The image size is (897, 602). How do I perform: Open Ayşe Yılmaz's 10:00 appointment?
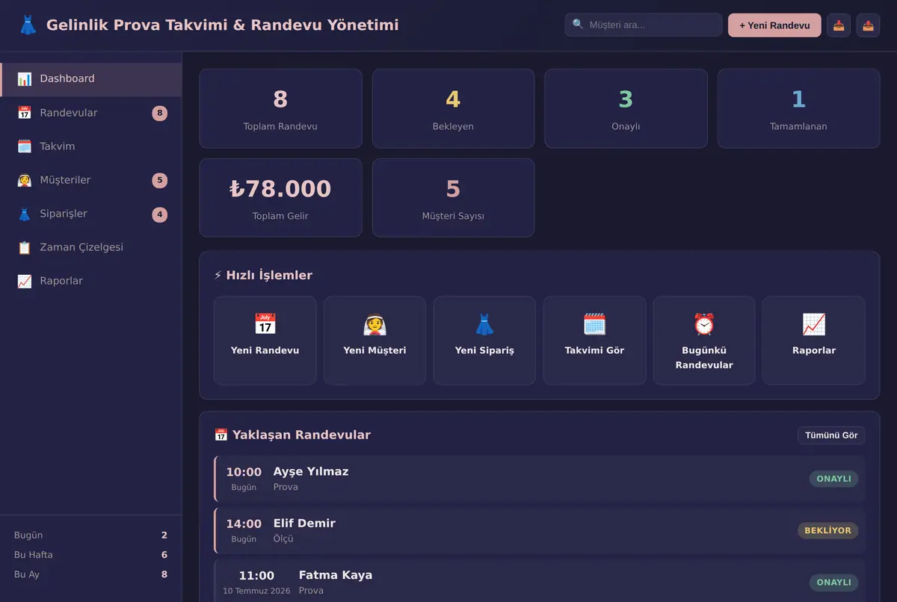pyautogui.click(x=540, y=479)
